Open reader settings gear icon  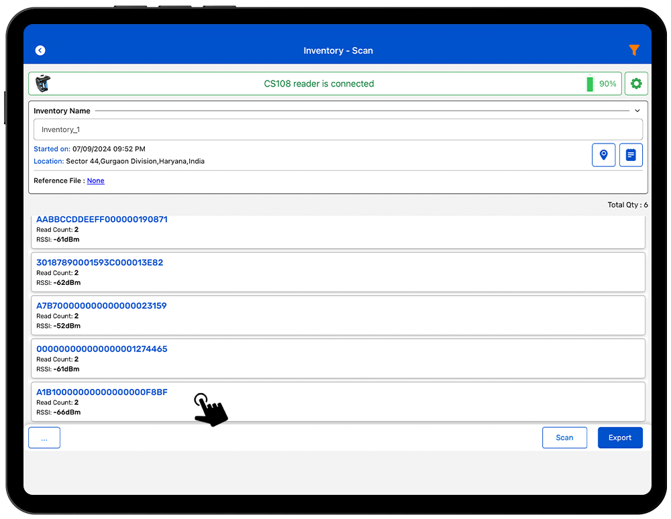click(x=636, y=84)
